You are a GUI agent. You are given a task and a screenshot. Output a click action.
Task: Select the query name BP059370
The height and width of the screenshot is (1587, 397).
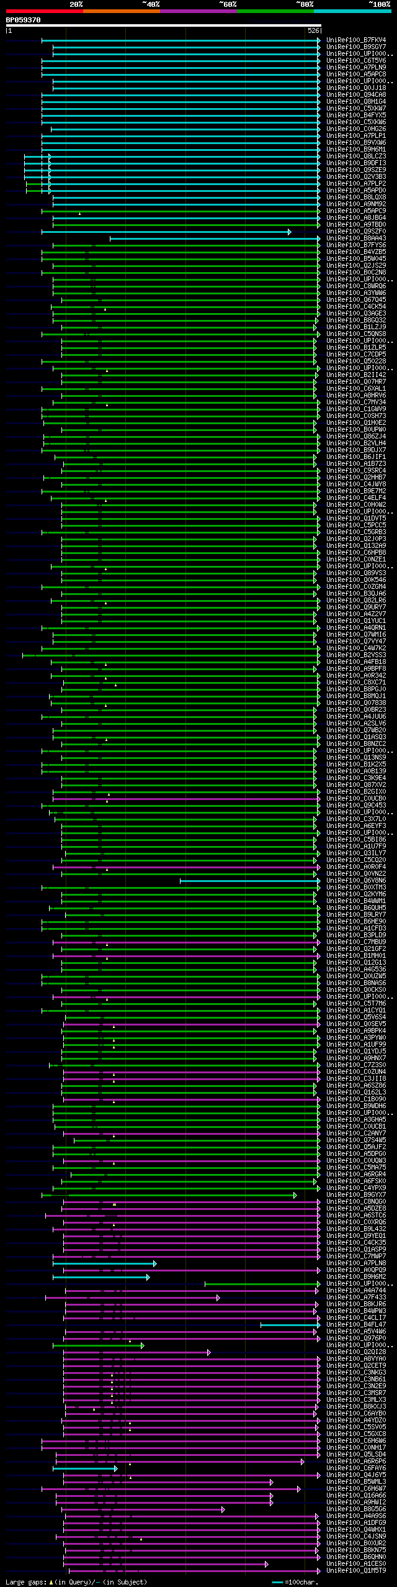click(x=24, y=20)
